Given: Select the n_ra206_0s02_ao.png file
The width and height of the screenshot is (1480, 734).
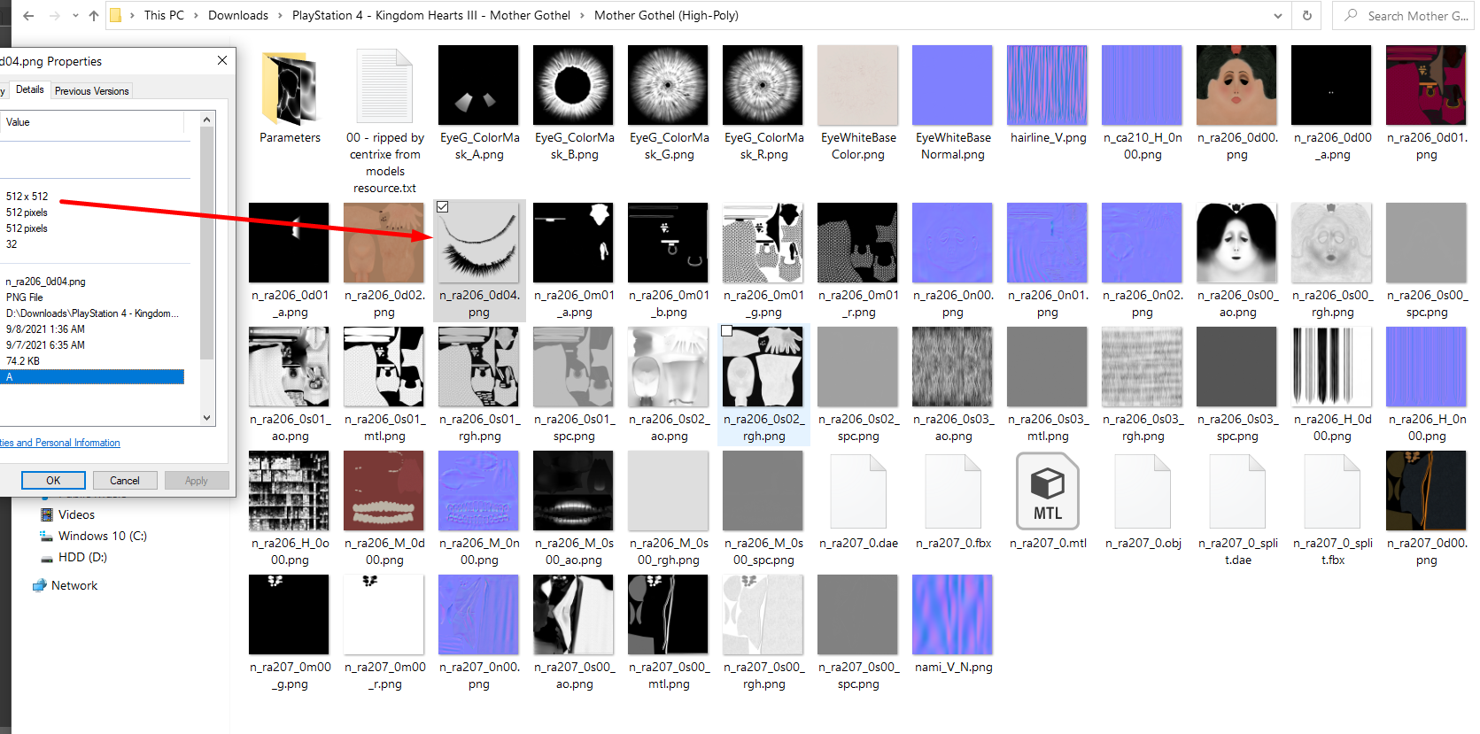Looking at the screenshot, I should coord(669,385).
